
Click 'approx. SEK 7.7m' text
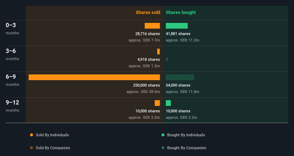point(144,40)
